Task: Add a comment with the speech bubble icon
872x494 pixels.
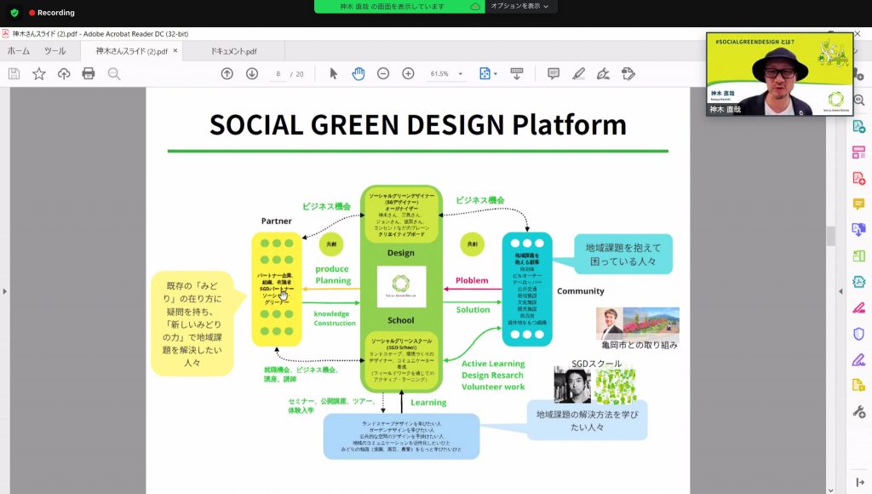Action: (x=554, y=73)
